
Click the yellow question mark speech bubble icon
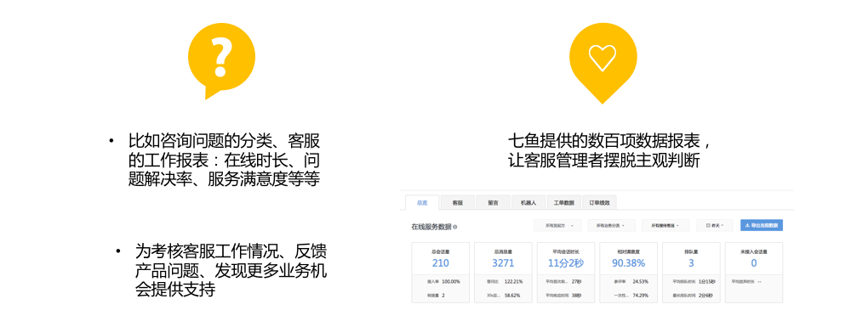pyautogui.click(x=221, y=60)
